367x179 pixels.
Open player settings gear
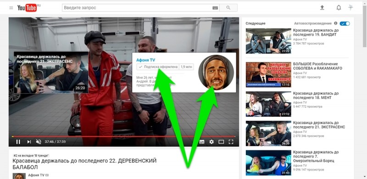(211, 142)
